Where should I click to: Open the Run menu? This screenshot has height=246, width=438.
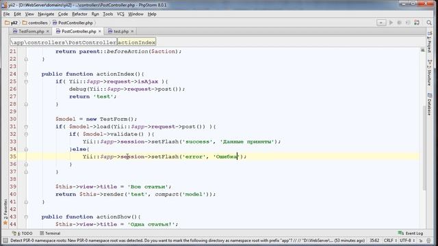click(x=95, y=14)
